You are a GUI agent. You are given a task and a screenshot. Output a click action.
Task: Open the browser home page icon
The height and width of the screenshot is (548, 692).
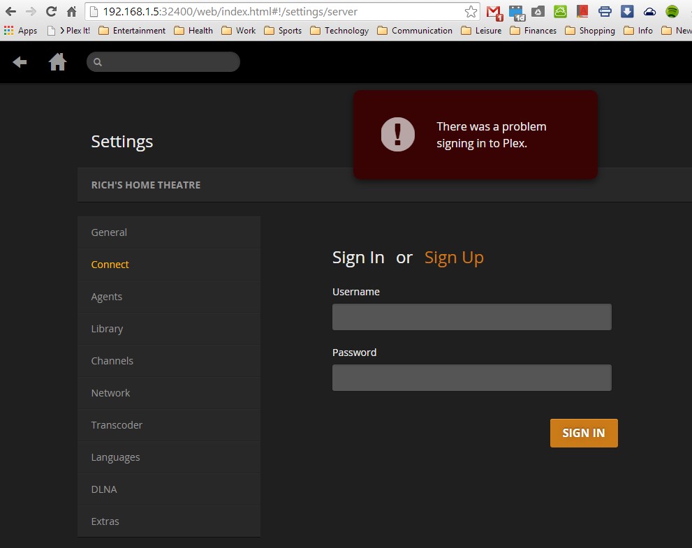[x=71, y=11]
